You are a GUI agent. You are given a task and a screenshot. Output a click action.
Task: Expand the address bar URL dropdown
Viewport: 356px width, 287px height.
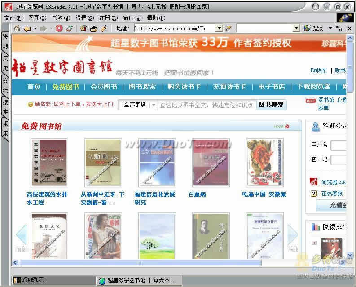(x=219, y=28)
